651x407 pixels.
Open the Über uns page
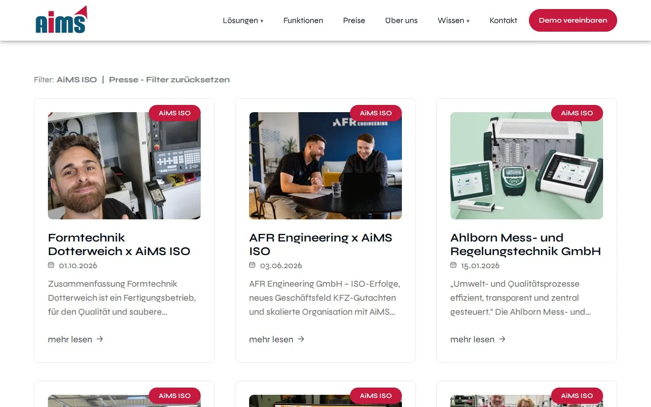click(x=401, y=20)
